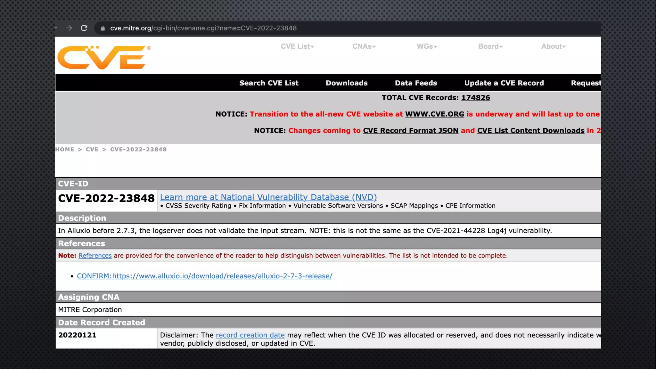Follow the WWW.CVE.ORG link
Image resolution: width=656 pixels, height=369 pixels.
434,114
